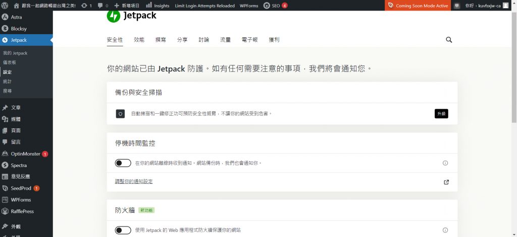The height and width of the screenshot is (237, 517).
Task: Enable downtime monitoring toggle
Action: [123, 163]
